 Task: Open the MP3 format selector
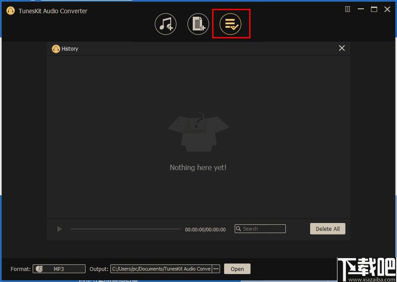point(59,269)
